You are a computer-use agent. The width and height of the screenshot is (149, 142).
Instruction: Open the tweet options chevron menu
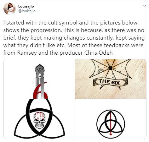coord(145,6)
